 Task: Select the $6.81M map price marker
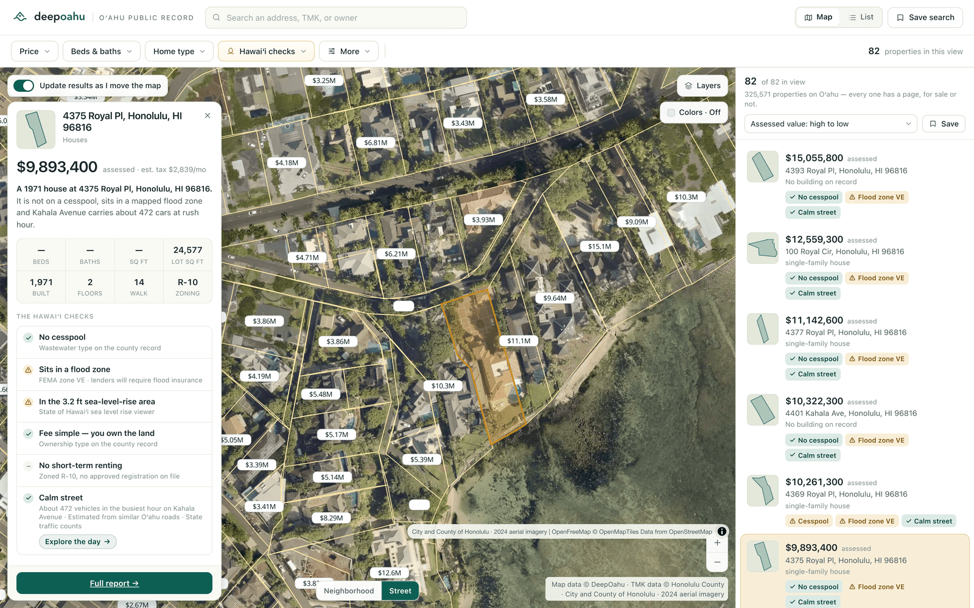pyautogui.click(x=376, y=143)
